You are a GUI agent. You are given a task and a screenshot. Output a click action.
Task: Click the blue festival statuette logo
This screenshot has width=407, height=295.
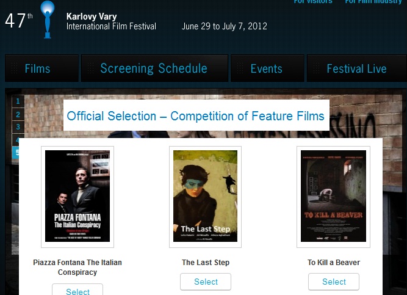click(x=47, y=18)
